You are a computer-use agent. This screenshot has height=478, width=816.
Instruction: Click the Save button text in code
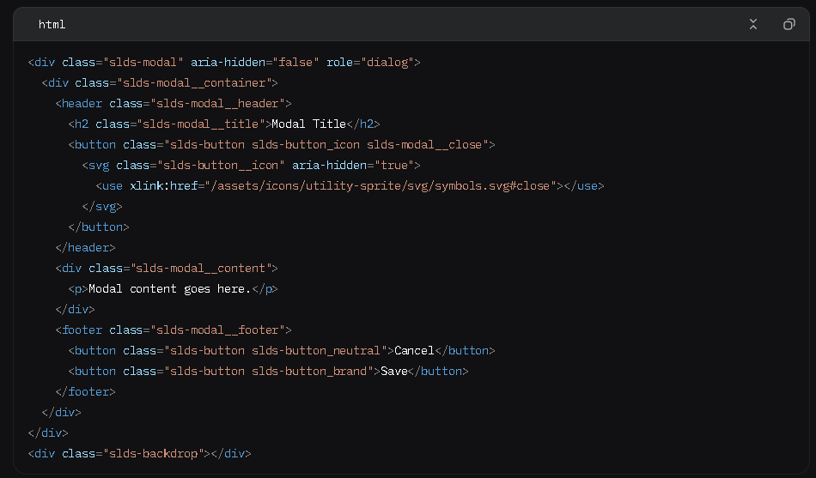click(393, 372)
